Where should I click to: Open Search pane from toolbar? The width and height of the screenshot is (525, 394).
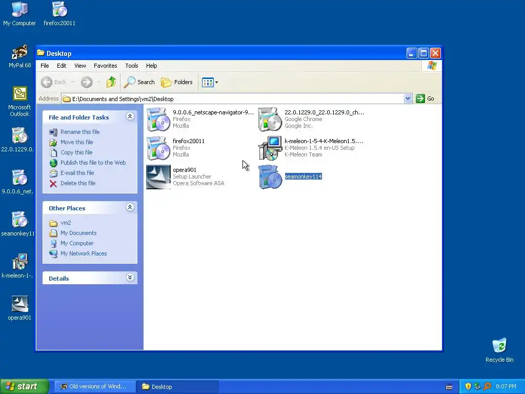click(139, 82)
